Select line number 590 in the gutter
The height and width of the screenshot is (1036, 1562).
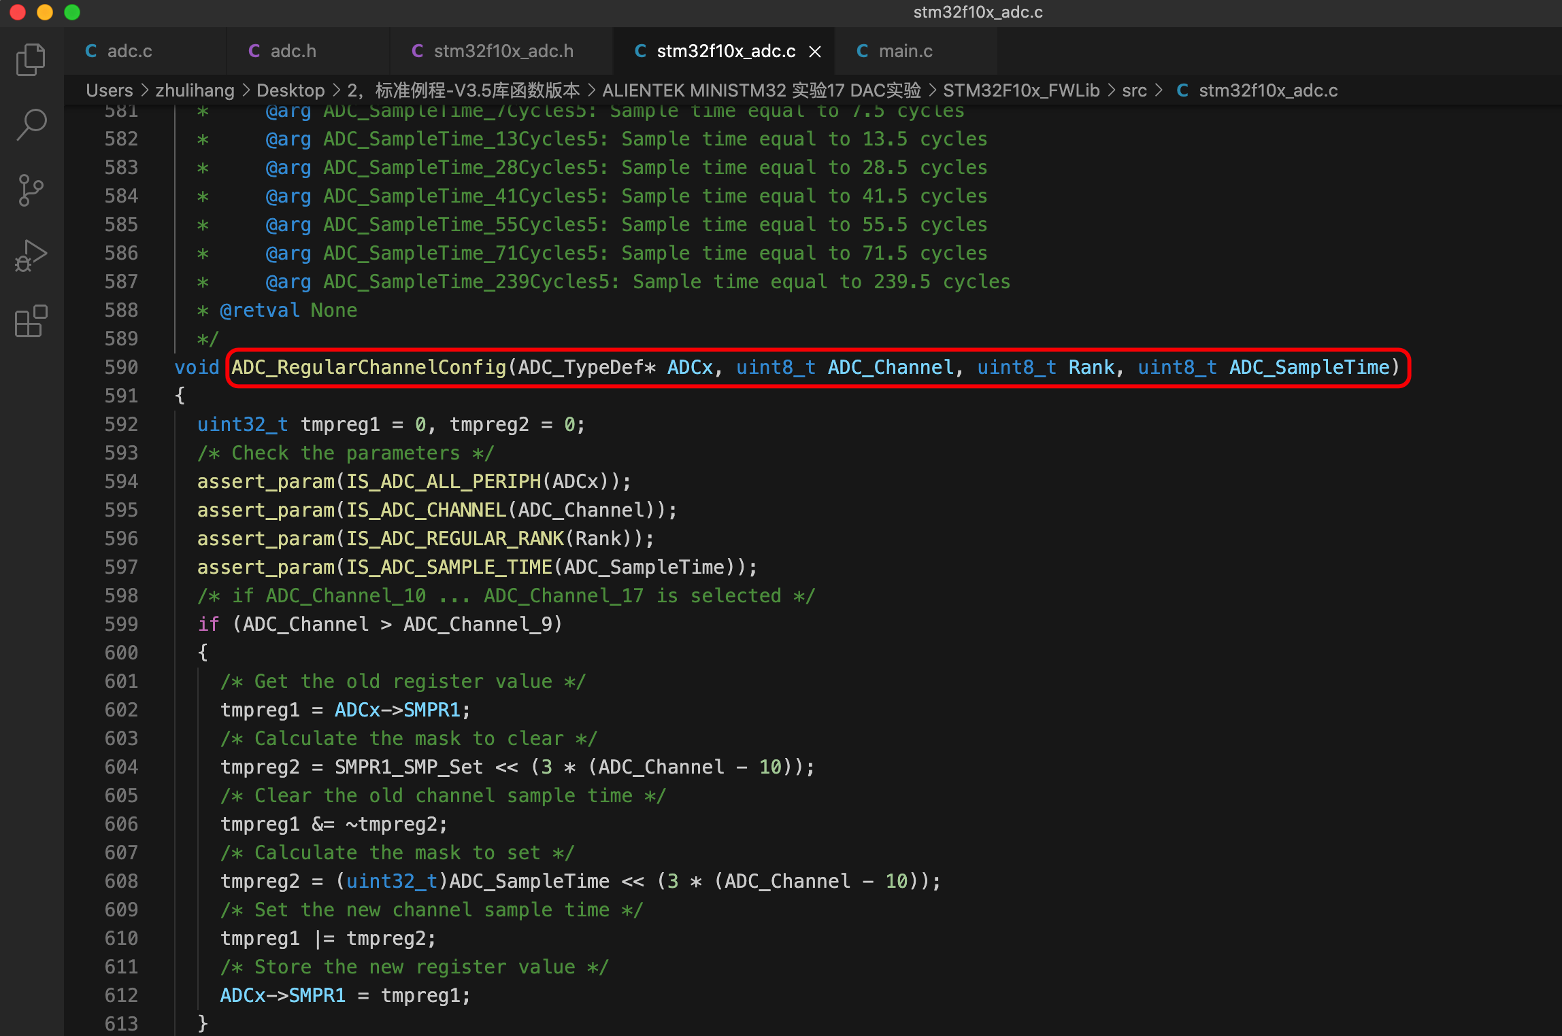pos(121,367)
